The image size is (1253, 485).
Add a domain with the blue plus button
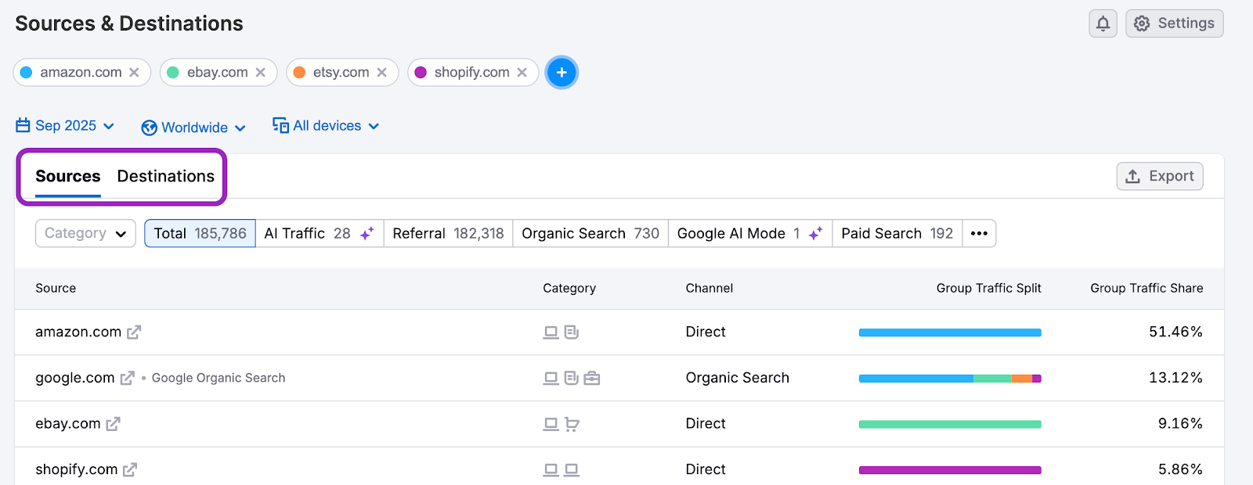(x=562, y=73)
